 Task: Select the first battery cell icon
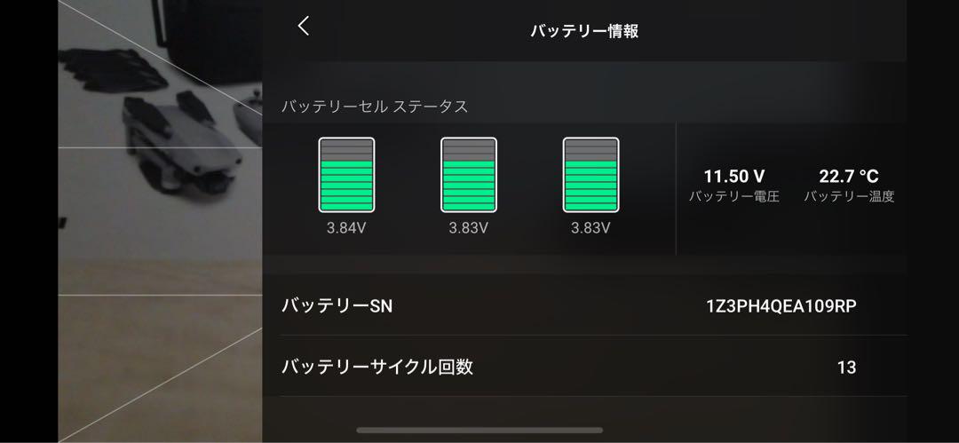tap(346, 175)
